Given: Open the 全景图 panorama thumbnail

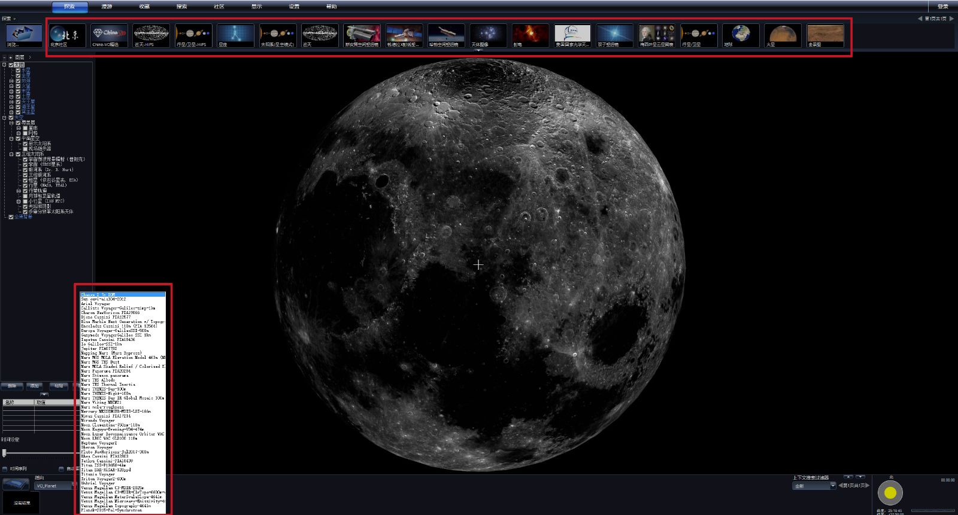Looking at the screenshot, I should pos(825,35).
